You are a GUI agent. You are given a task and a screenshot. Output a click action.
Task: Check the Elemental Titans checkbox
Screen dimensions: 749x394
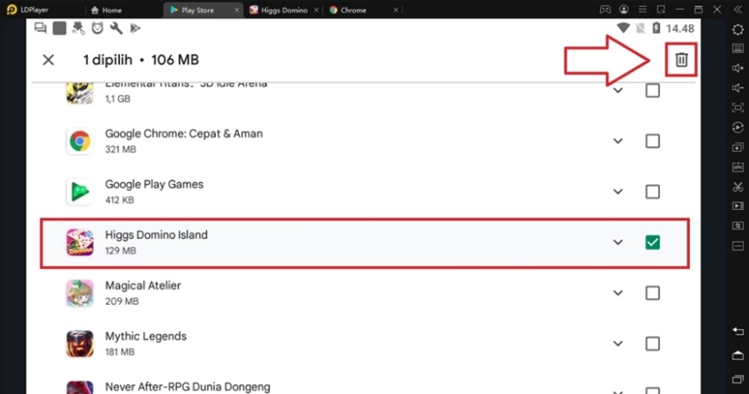(652, 90)
